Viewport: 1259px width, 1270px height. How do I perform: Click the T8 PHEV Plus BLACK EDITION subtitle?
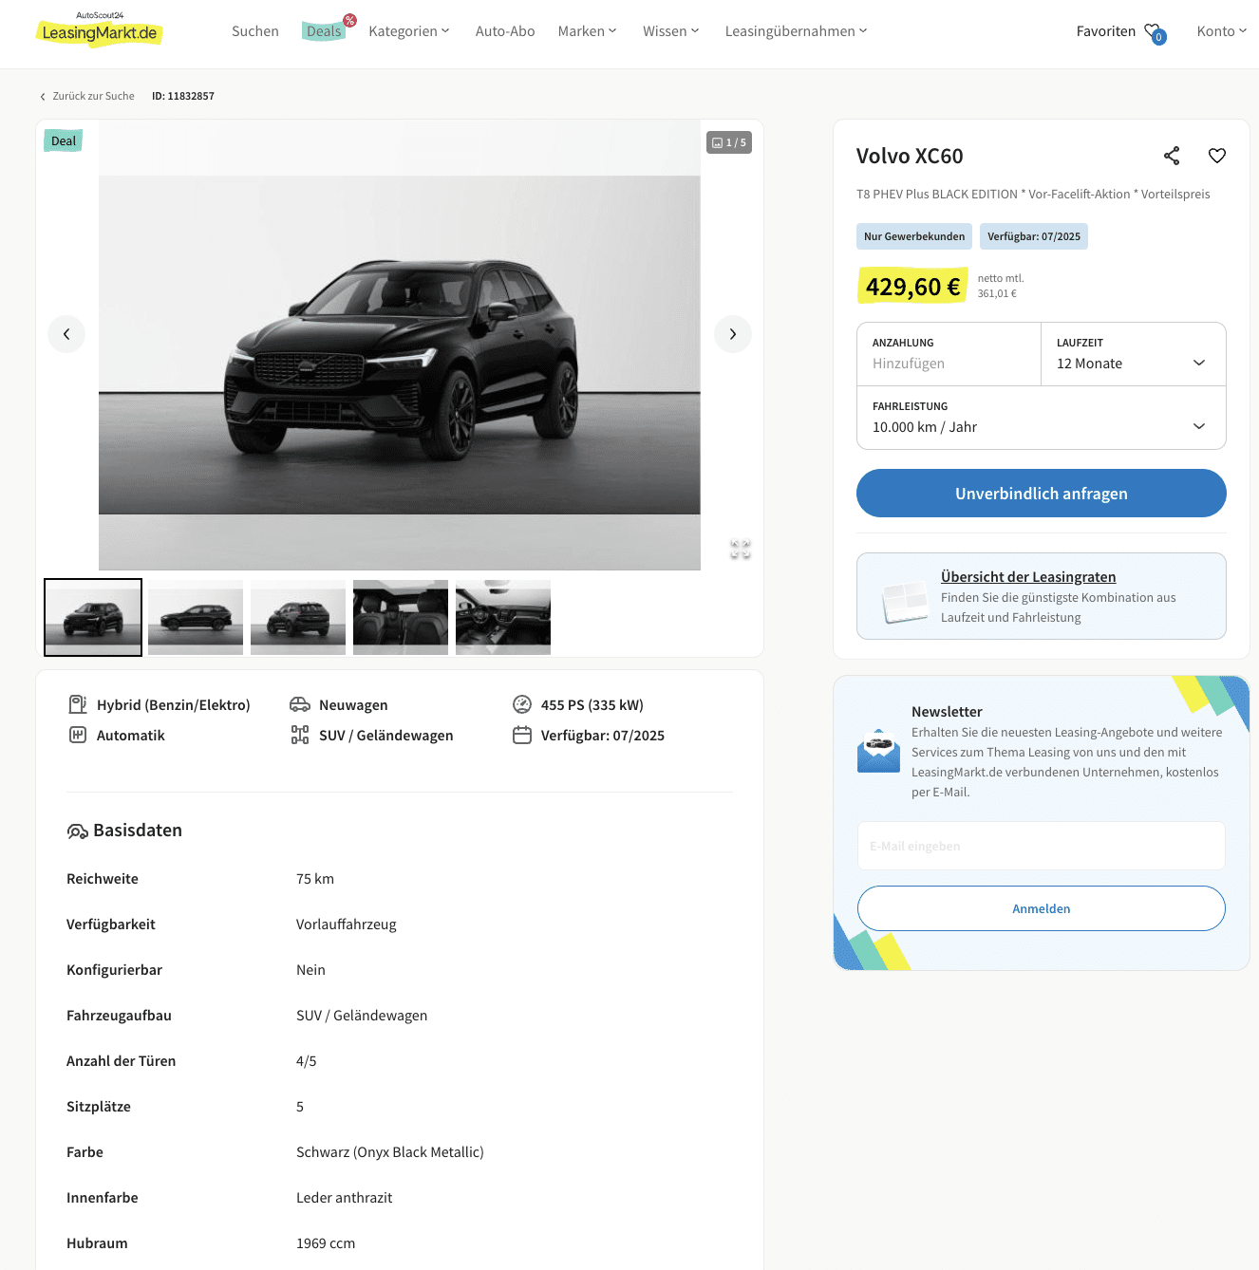click(x=1033, y=194)
